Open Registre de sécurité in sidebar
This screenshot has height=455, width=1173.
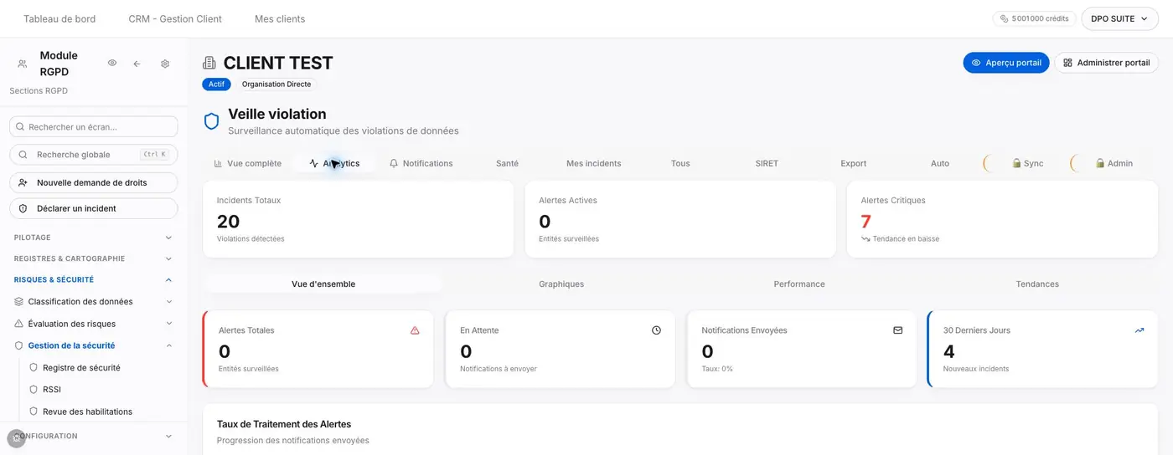tap(81, 367)
